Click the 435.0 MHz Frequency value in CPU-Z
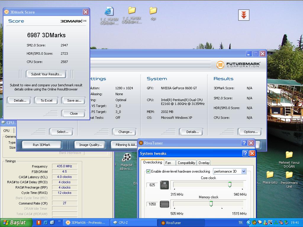The image size is (303, 227). pos(65,166)
